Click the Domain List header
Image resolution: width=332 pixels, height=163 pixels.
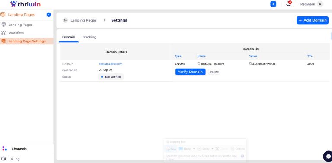[251, 49]
